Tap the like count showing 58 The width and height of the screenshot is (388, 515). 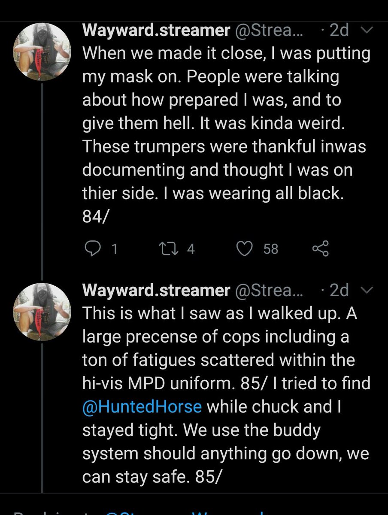coord(270,249)
